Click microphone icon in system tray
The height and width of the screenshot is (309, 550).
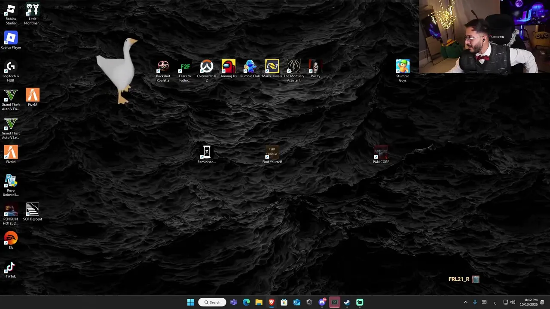pyautogui.click(x=475, y=303)
